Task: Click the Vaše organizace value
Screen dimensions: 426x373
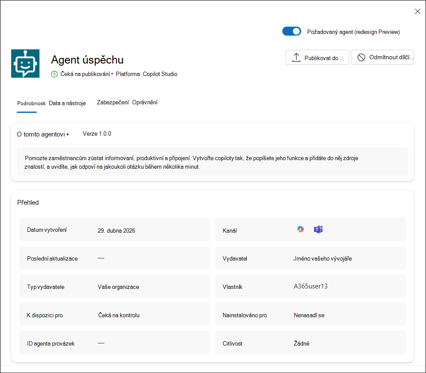Action: 118,287
